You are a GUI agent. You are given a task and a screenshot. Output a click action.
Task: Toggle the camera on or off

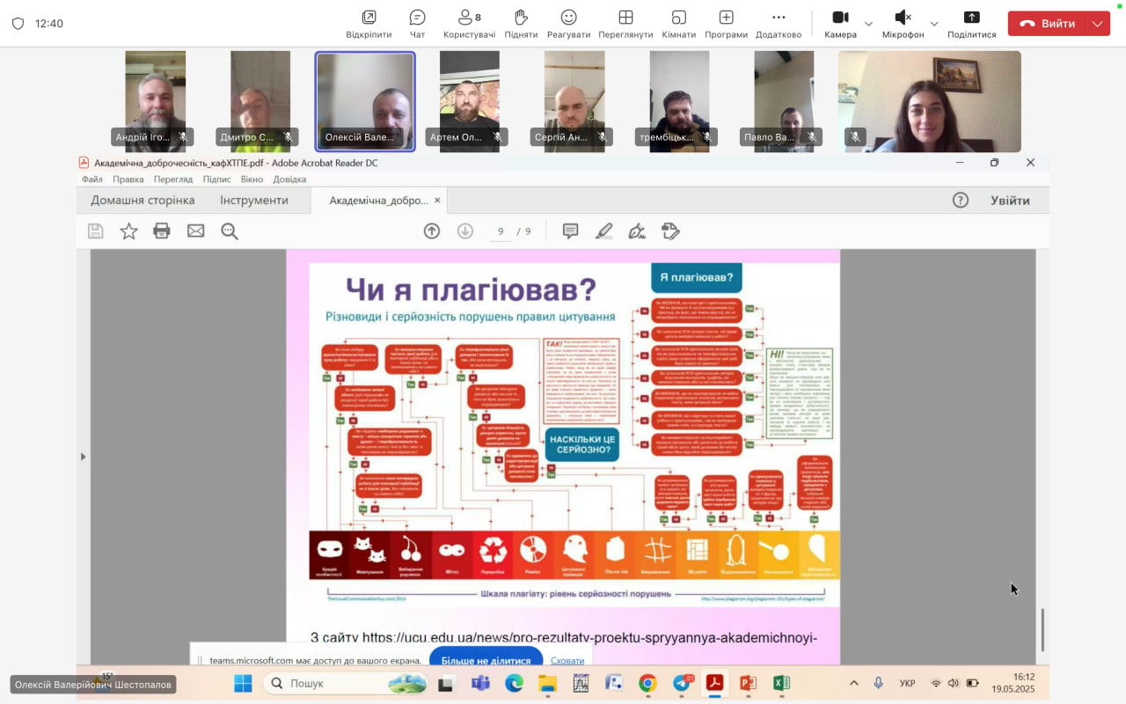840,24
